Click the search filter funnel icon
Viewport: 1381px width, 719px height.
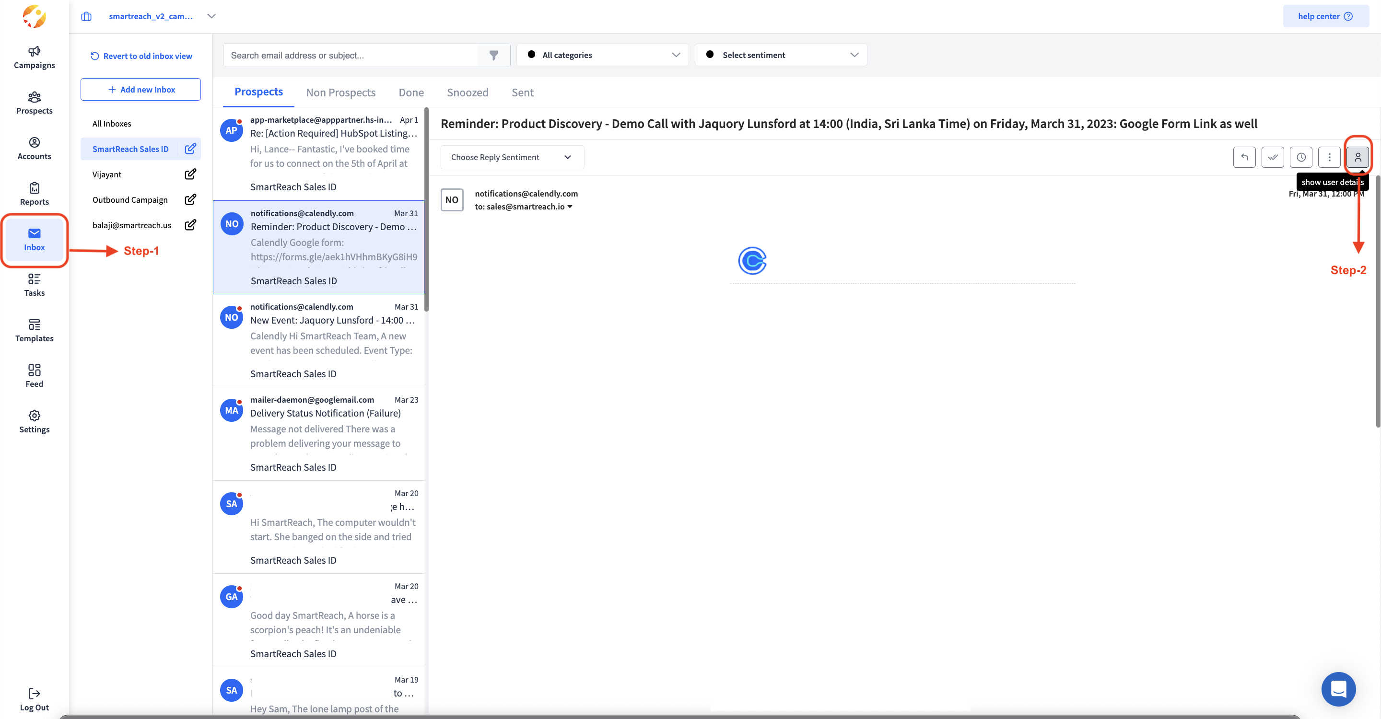point(493,55)
